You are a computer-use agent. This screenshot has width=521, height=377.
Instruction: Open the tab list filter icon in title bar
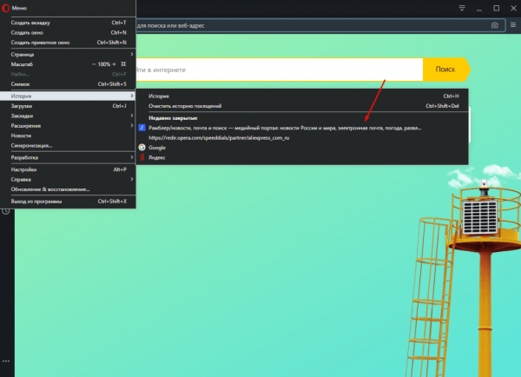(462, 8)
